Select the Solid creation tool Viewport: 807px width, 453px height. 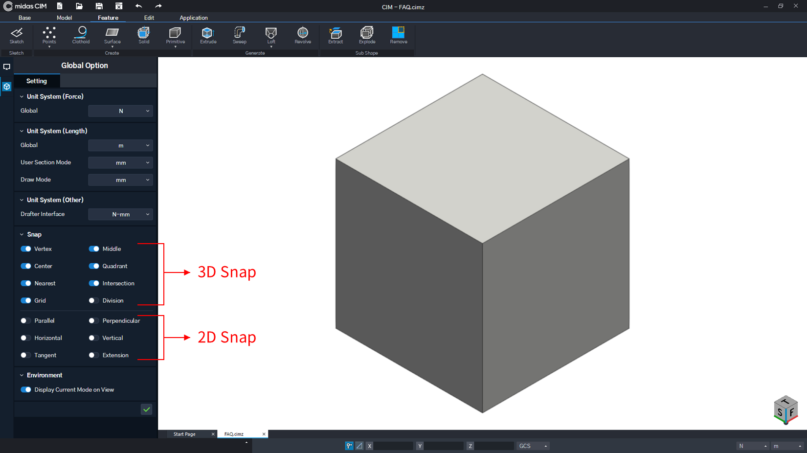click(x=143, y=35)
